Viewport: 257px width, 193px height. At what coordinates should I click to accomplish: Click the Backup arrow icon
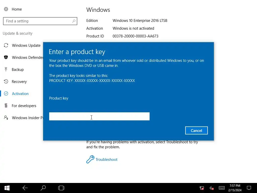(6, 69)
